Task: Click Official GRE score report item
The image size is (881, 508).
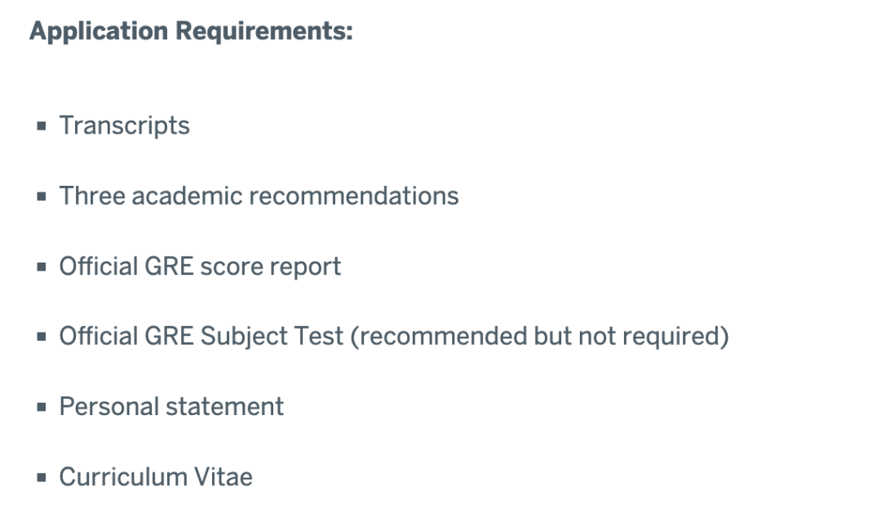Action: pyautogui.click(x=200, y=267)
